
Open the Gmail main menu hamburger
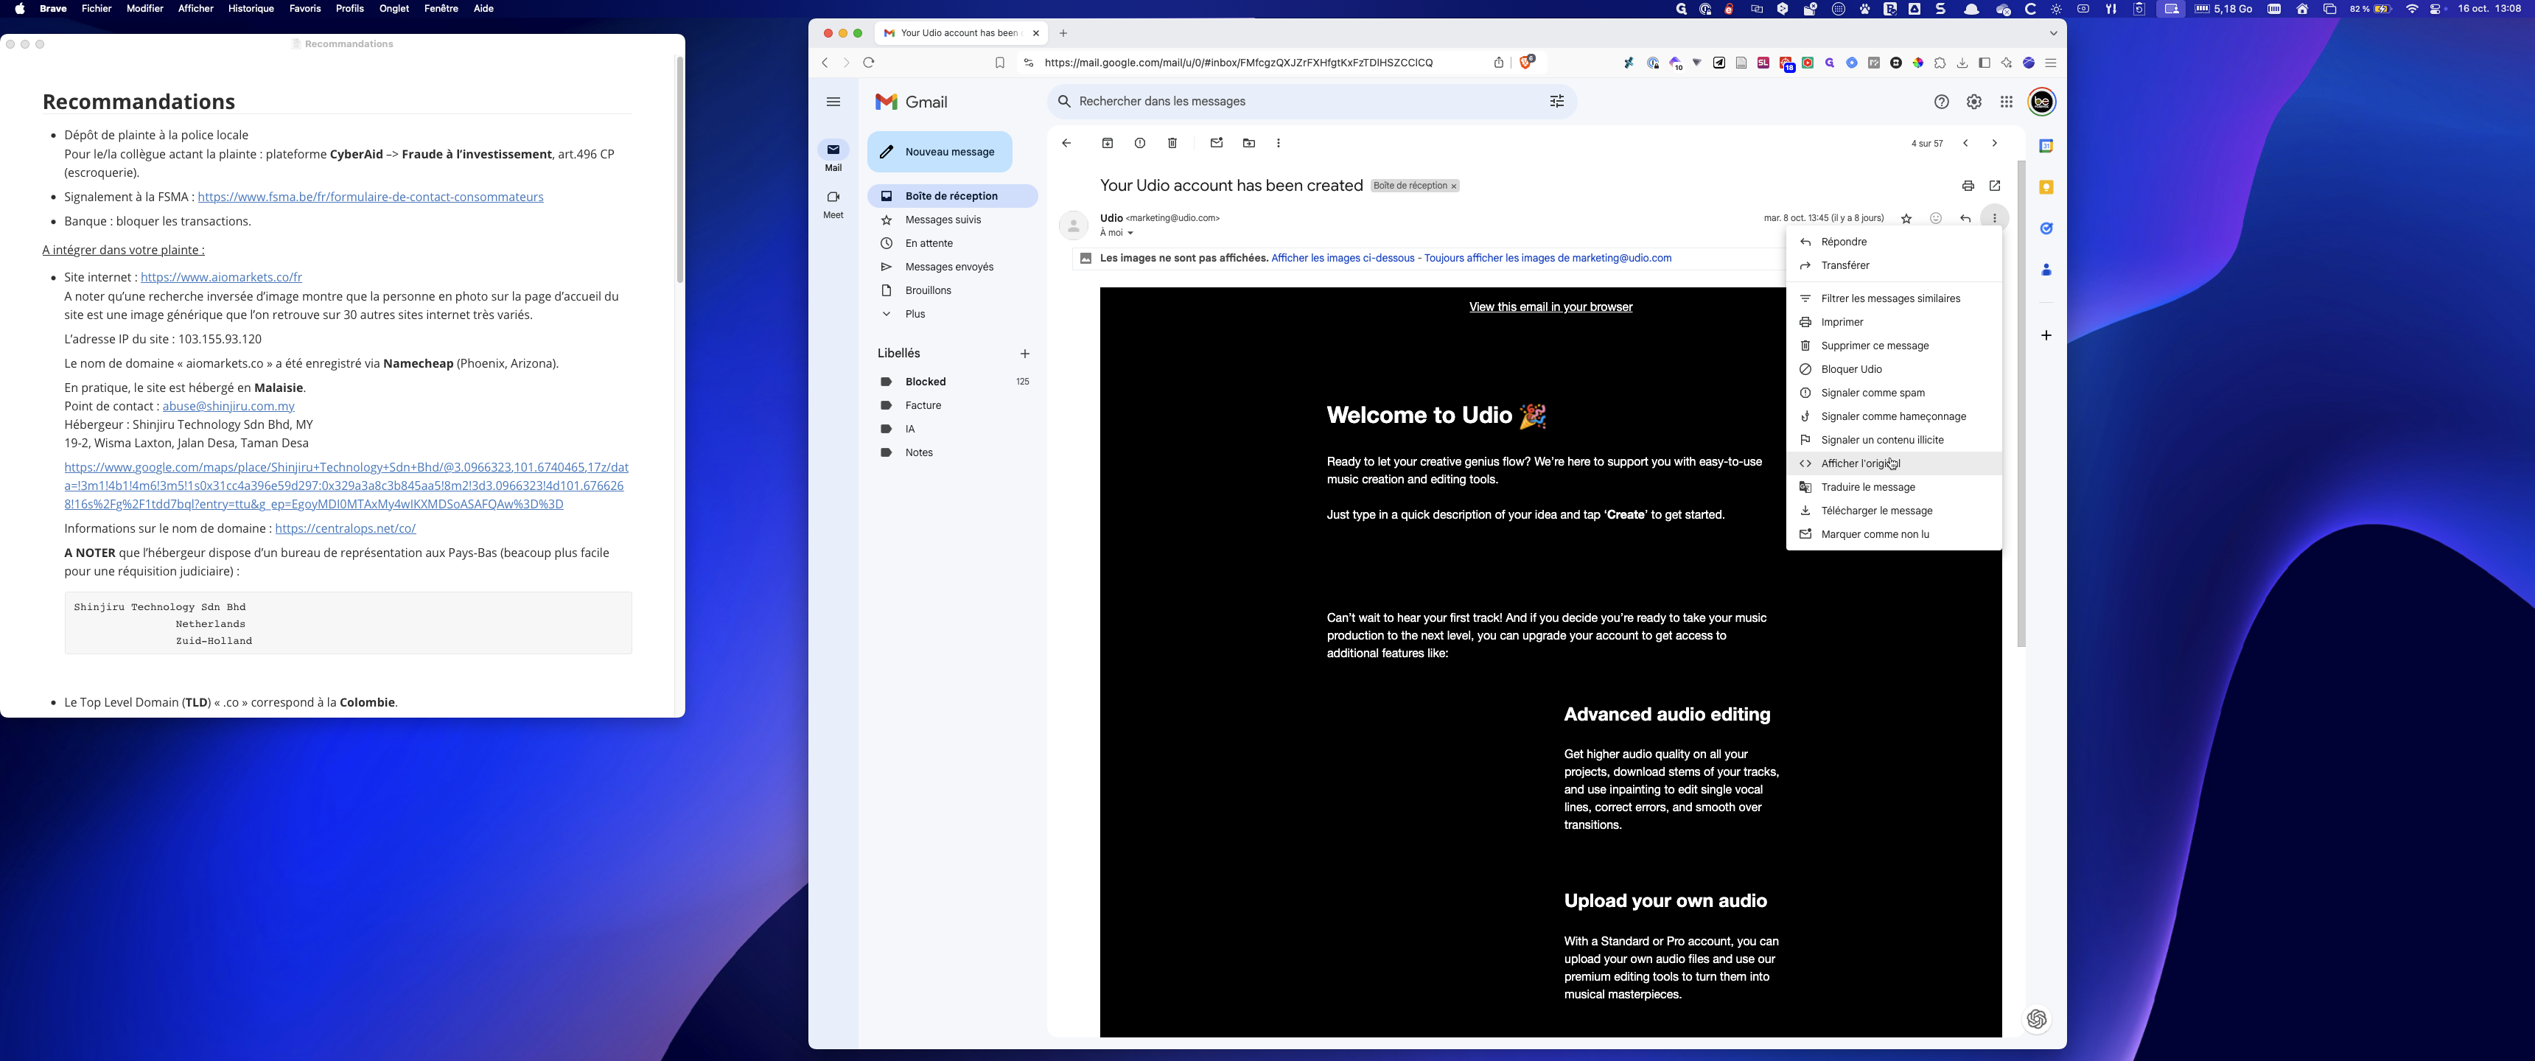point(833,102)
